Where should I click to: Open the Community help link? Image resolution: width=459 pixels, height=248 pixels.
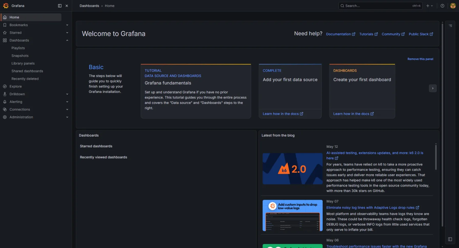(393, 34)
